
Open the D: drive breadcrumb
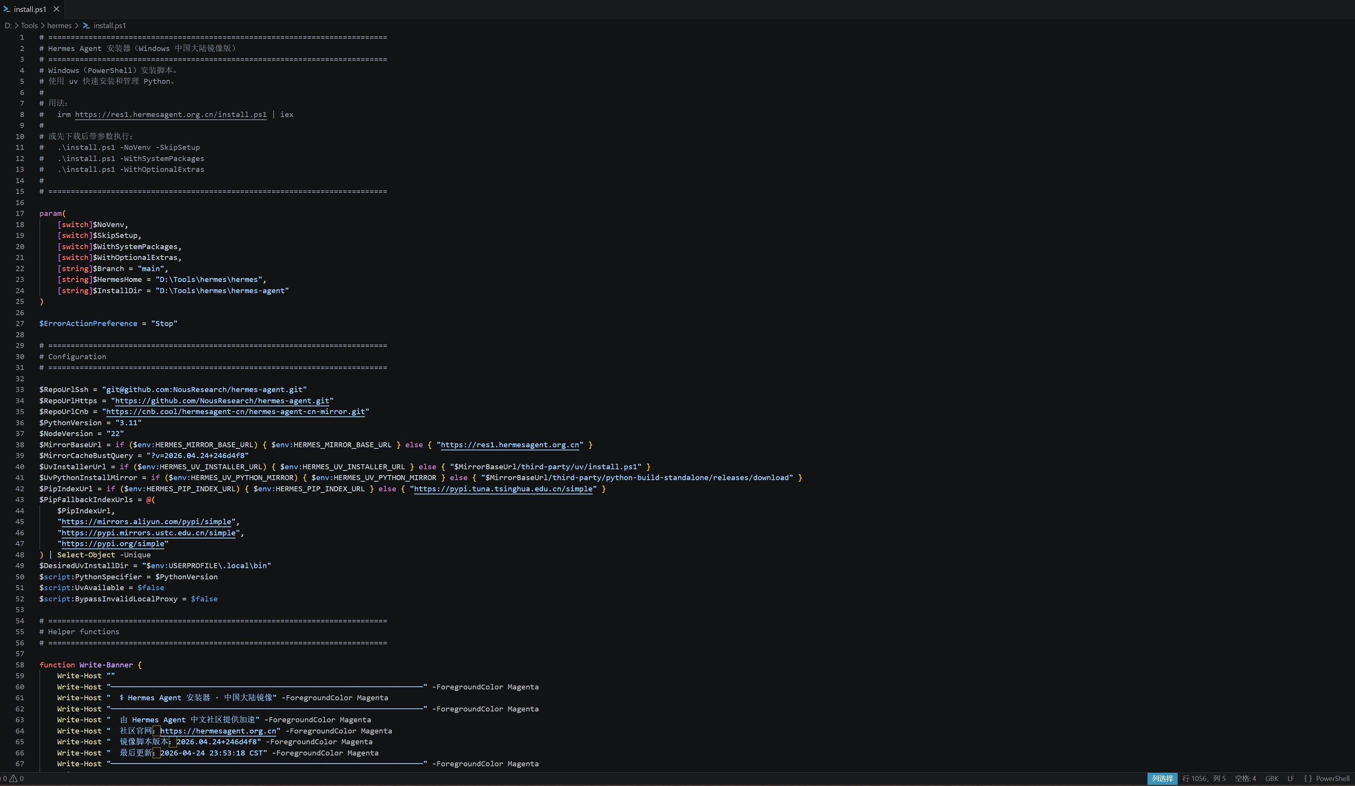click(x=8, y=25)
